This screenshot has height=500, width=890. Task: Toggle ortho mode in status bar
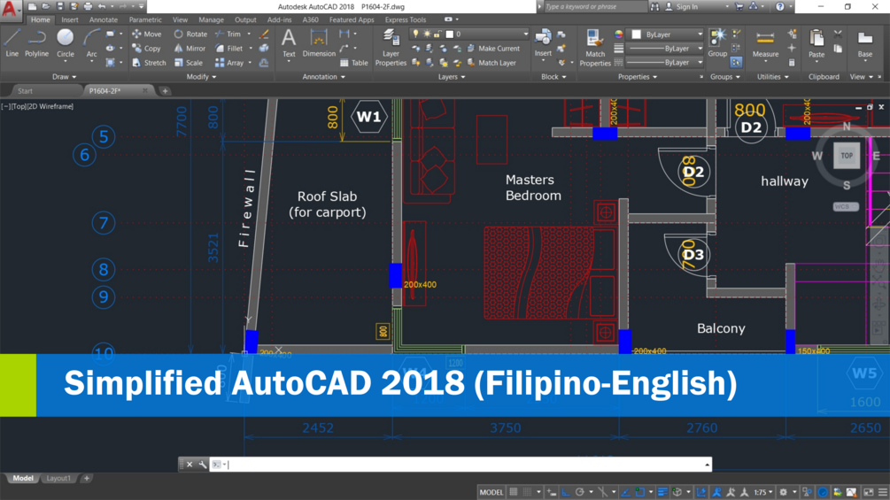[x=566, y=492]
